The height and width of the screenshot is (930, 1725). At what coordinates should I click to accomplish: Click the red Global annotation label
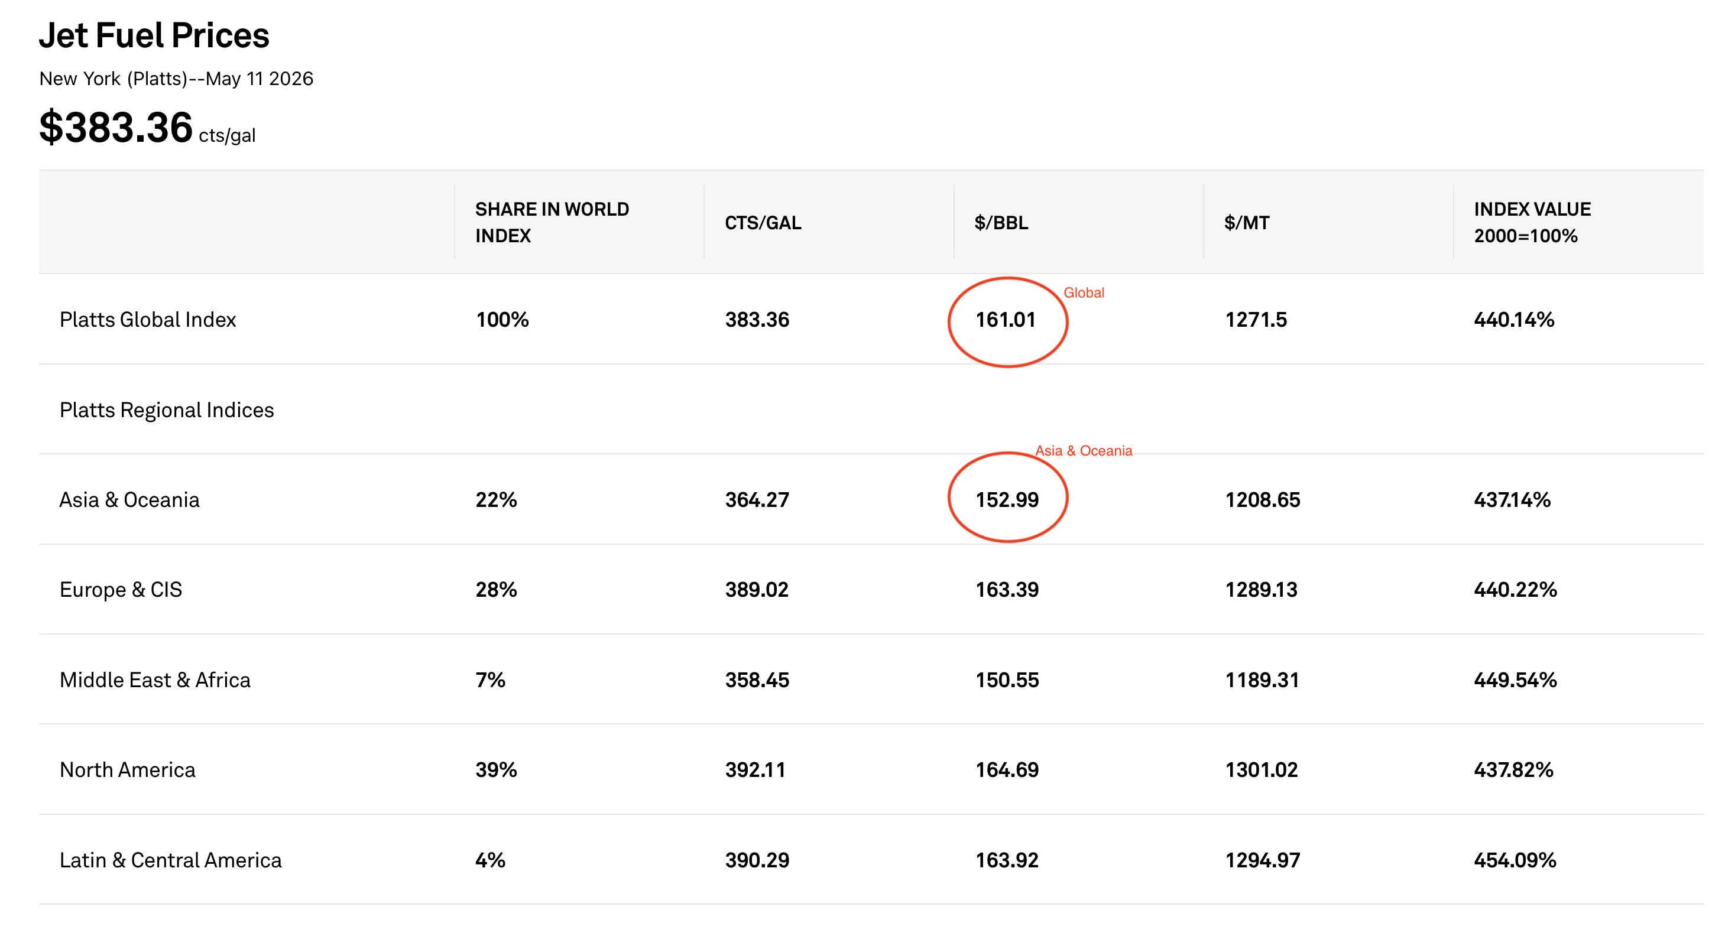pos(1084,292)
